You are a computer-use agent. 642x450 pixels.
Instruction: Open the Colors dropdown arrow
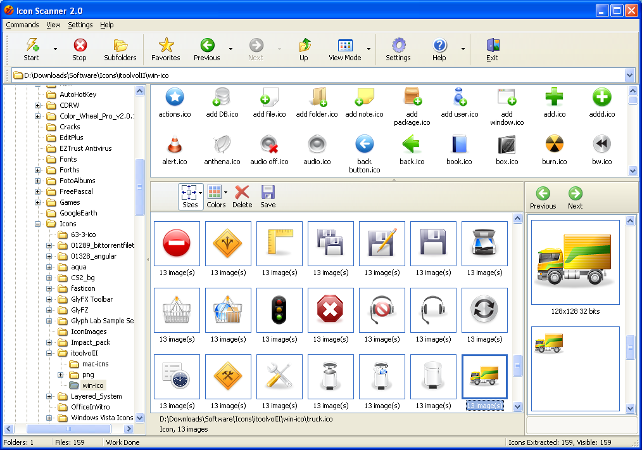tap(225, 193)
